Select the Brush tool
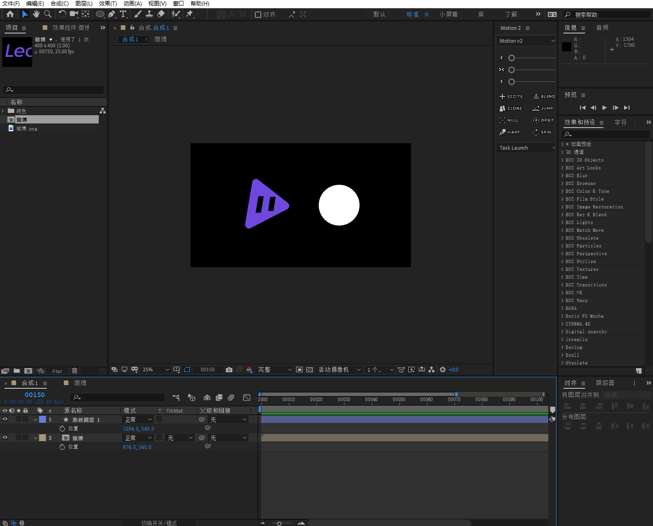The height and width of the screenshot is (526, 653). 138,14
